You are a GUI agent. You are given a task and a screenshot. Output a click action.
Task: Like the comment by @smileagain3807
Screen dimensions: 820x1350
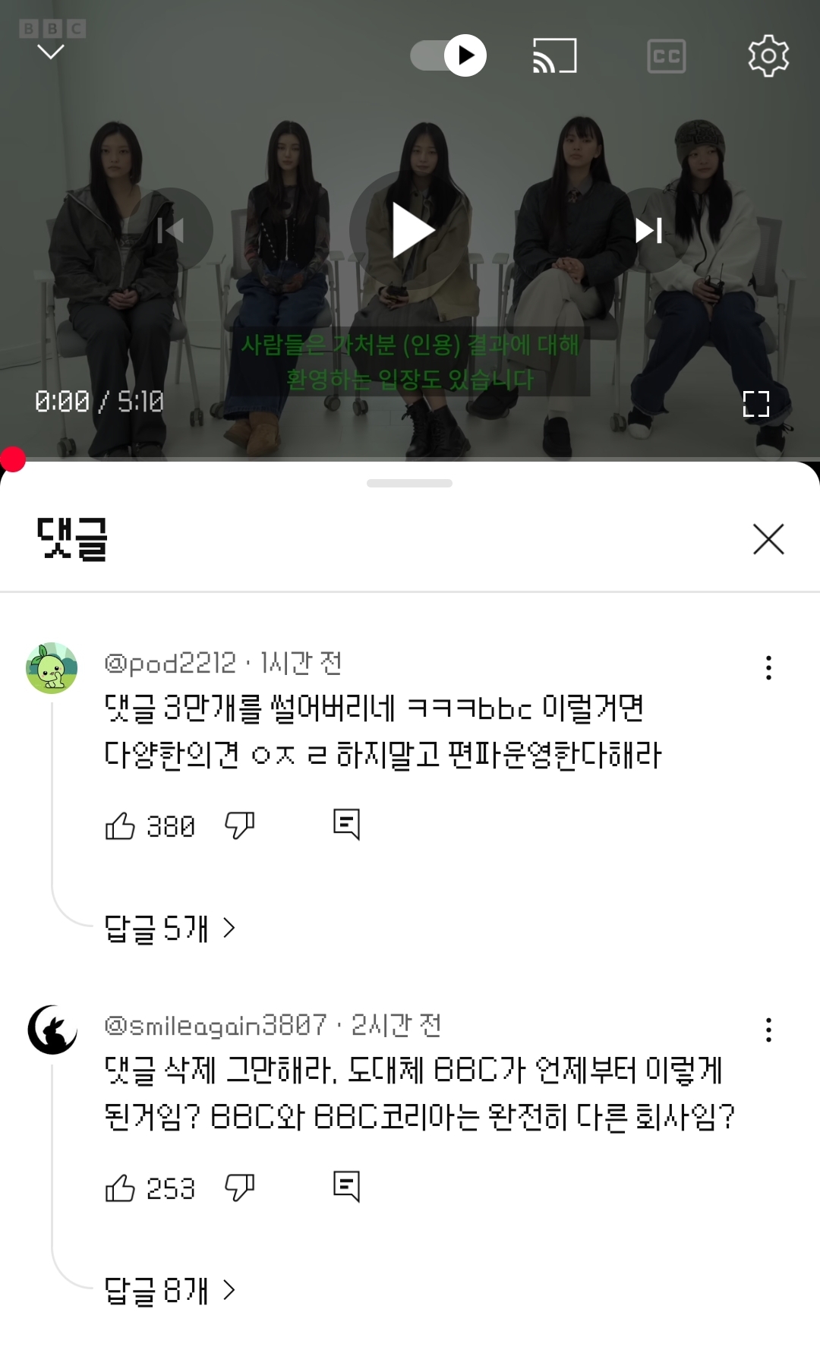[120, 1188]
